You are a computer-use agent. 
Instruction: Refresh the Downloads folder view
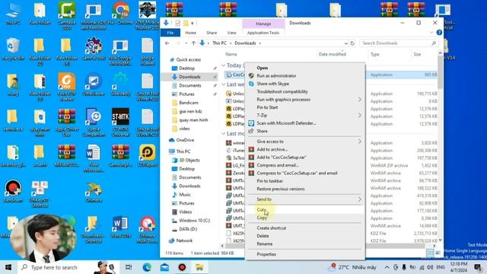point(352,43)
